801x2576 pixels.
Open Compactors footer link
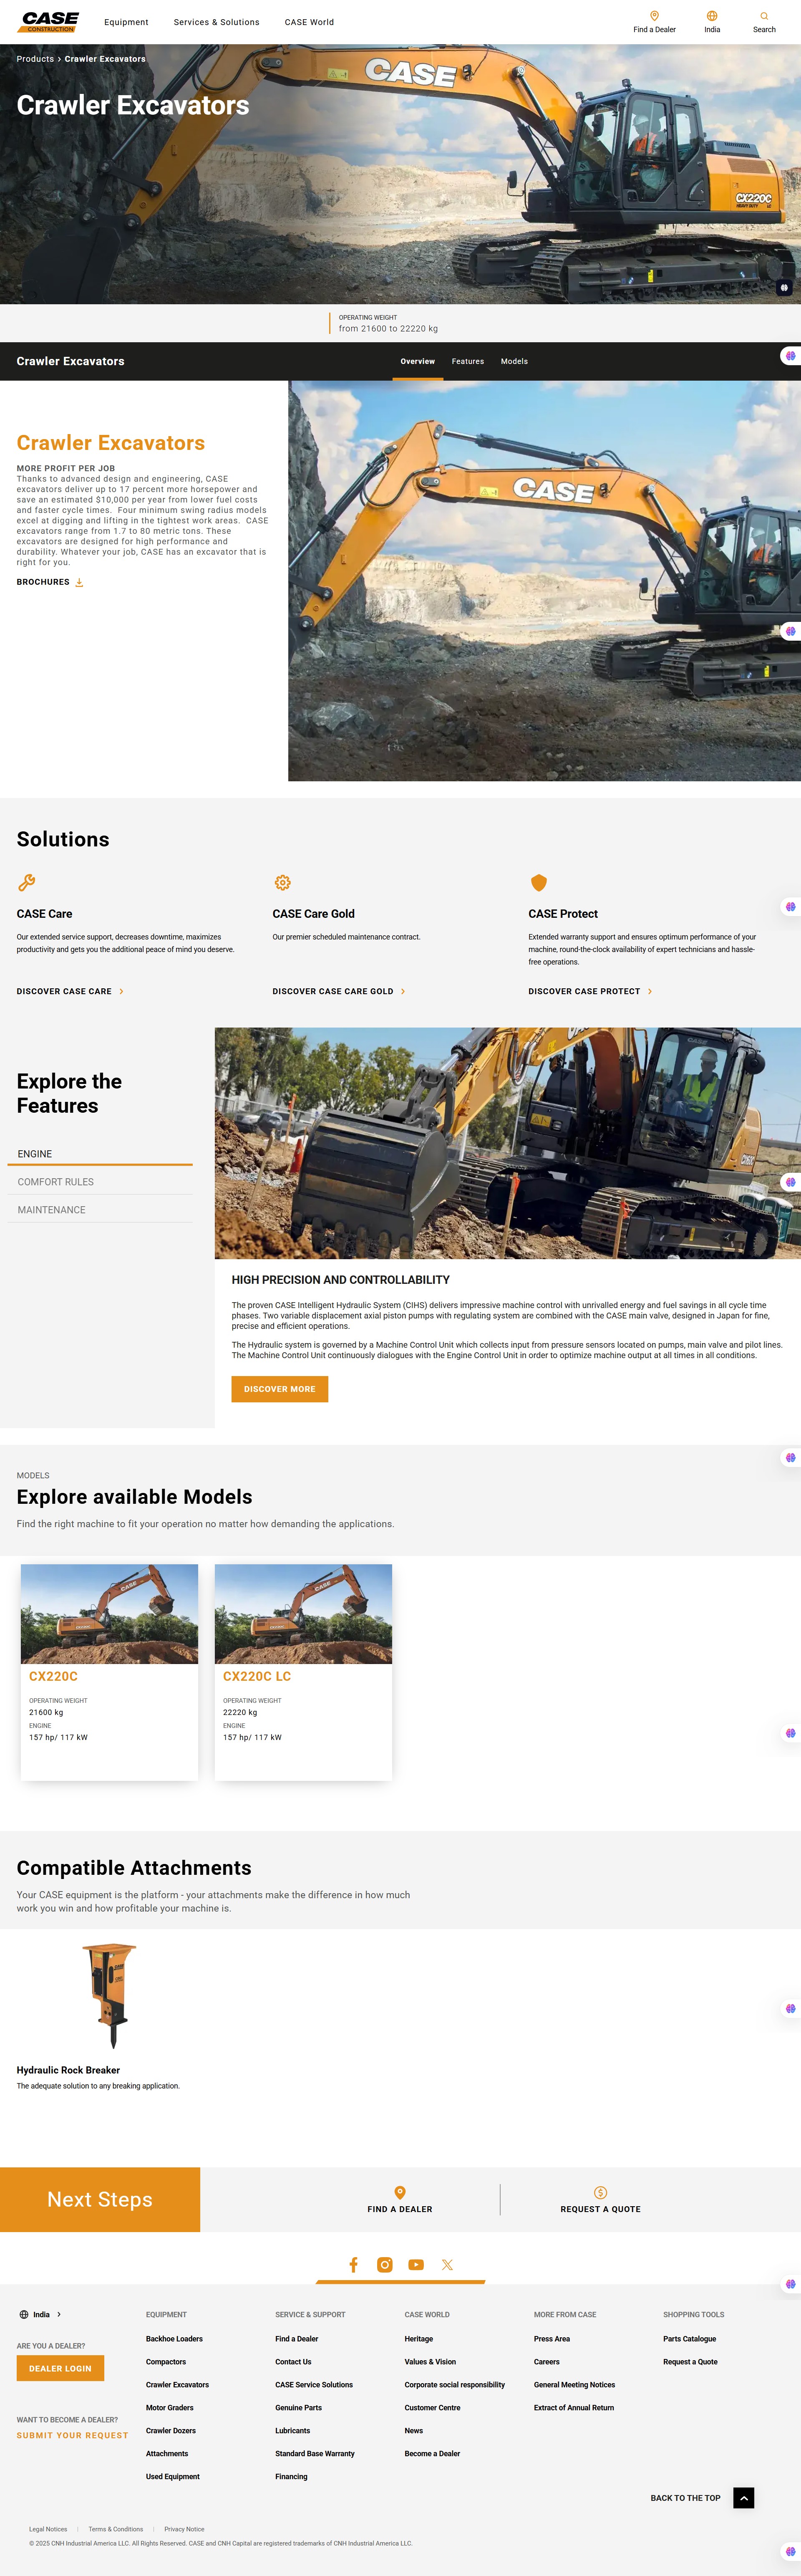point(166,2362)
